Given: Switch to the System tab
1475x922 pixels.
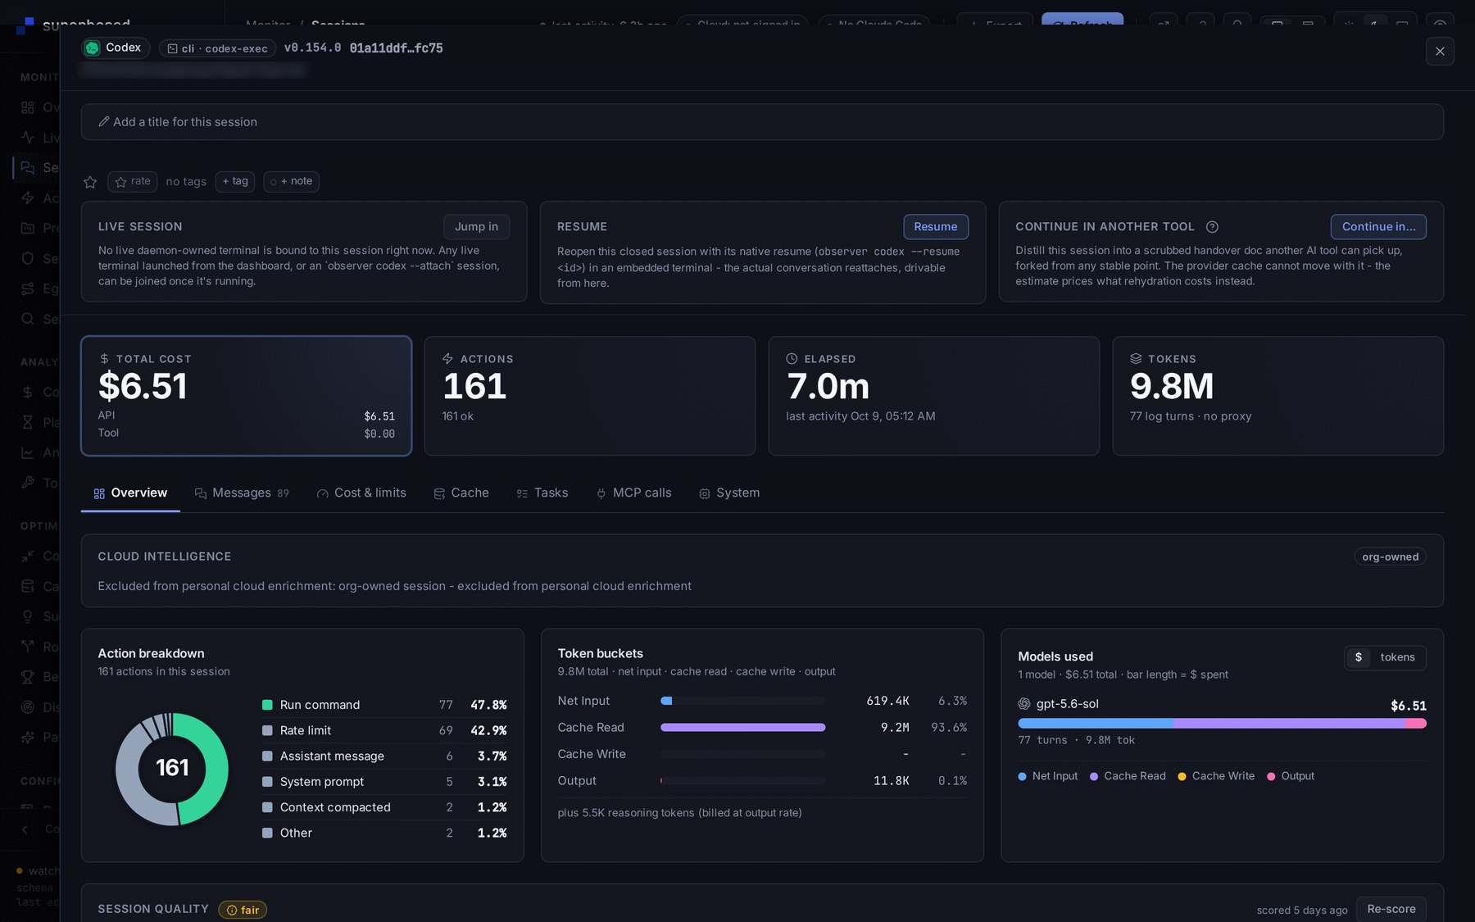Looking at the screenshot, I should coord(729,493).
